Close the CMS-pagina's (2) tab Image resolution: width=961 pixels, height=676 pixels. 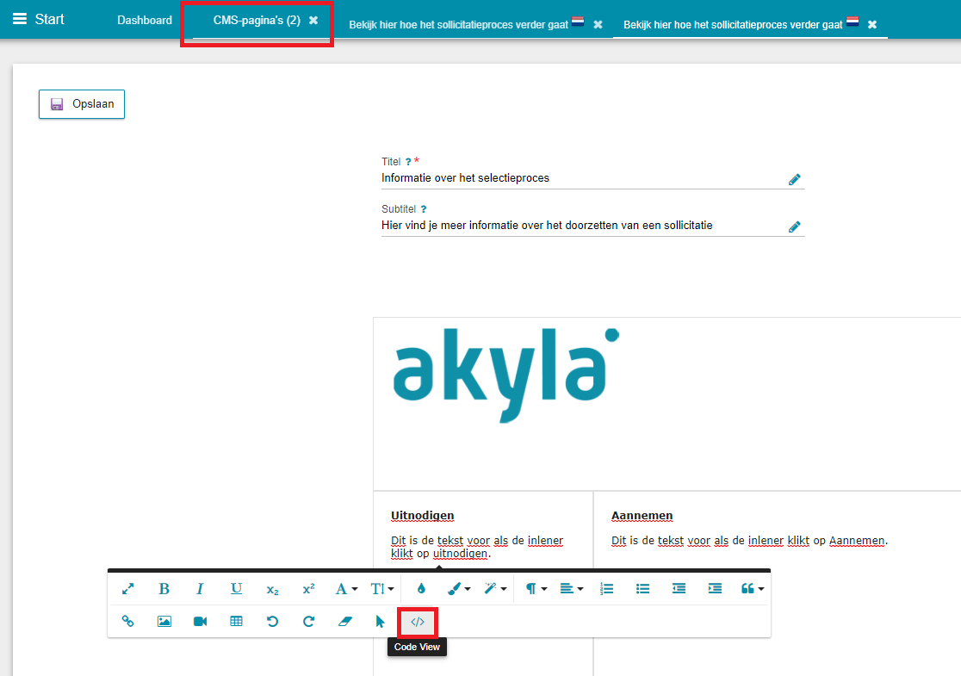click(313, 20)
